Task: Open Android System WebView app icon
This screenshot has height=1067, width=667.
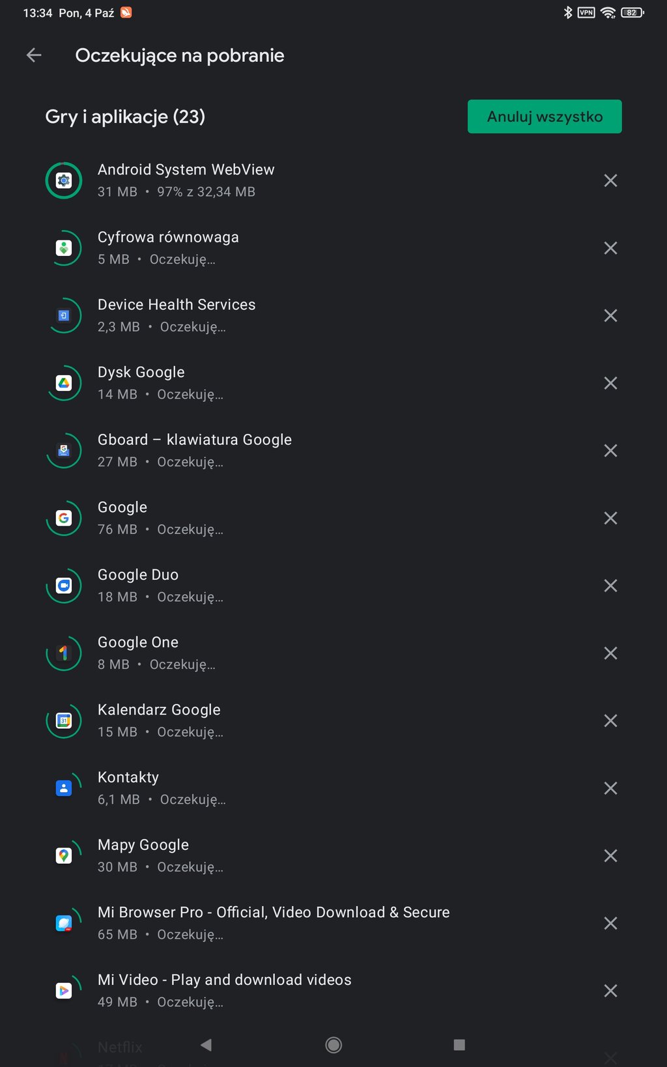Action: point(64,180)
